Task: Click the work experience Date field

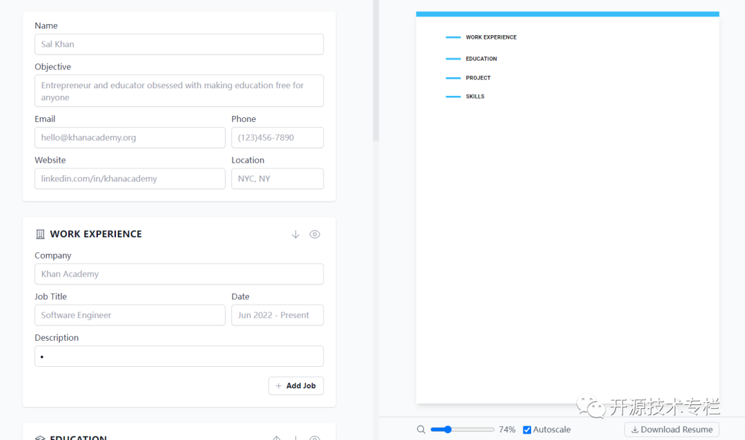Action: [x=277, y=315]
